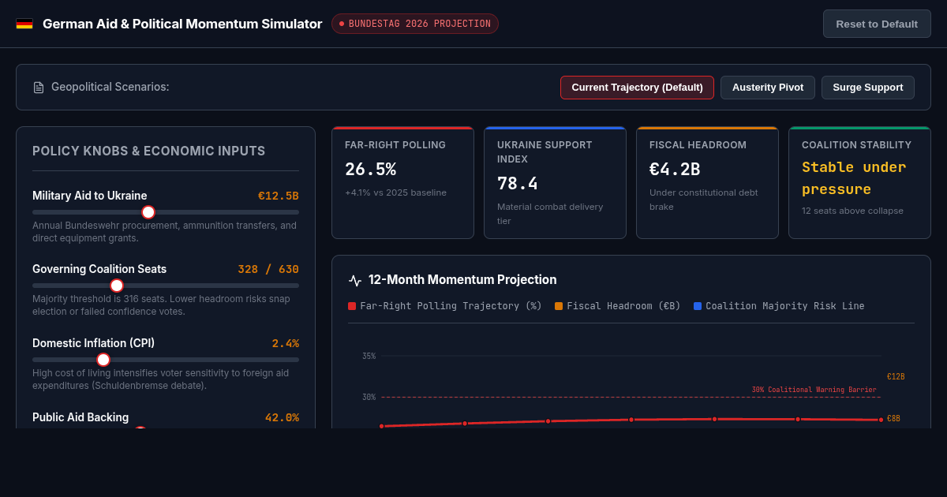The width and height of the screenshot is (947, 497).
Task: Click the 328 / 630 seats value
Action: point(268,269)
